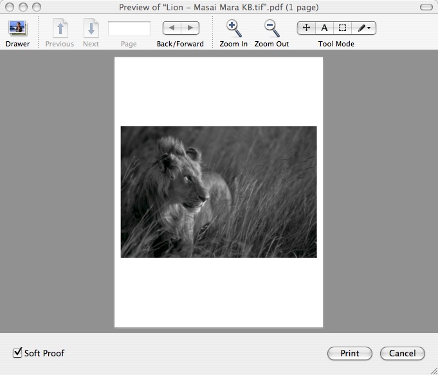Image resolution: width=438 pixels, height=375 pixels.
Task: Click the window title text
Action: coord(219,8)
